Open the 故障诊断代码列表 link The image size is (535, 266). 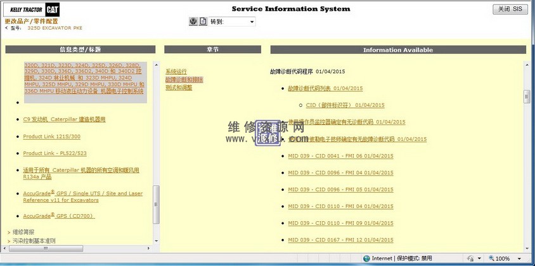point(325,88)
